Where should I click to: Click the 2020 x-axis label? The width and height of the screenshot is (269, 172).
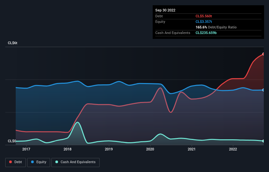(x=150, y=149)
